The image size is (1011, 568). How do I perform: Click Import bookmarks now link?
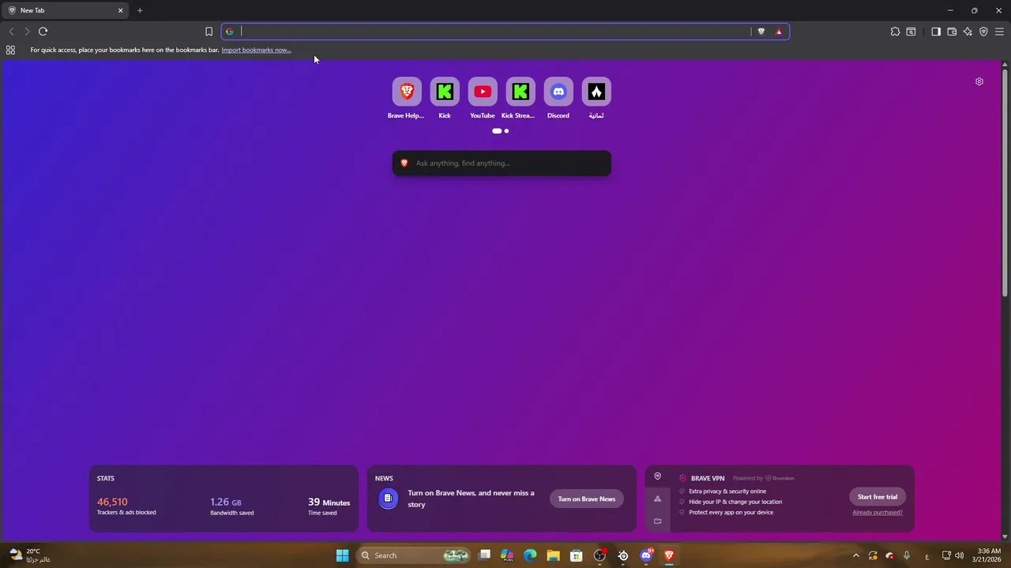[x=256, y=50]
